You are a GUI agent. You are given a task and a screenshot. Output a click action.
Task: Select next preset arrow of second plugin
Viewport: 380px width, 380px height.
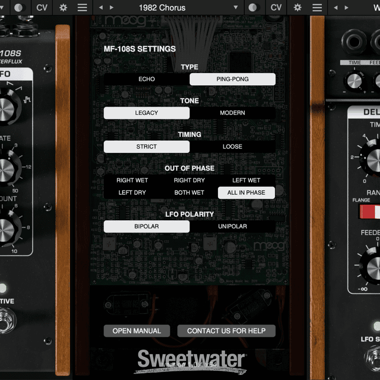click(347, 8)
